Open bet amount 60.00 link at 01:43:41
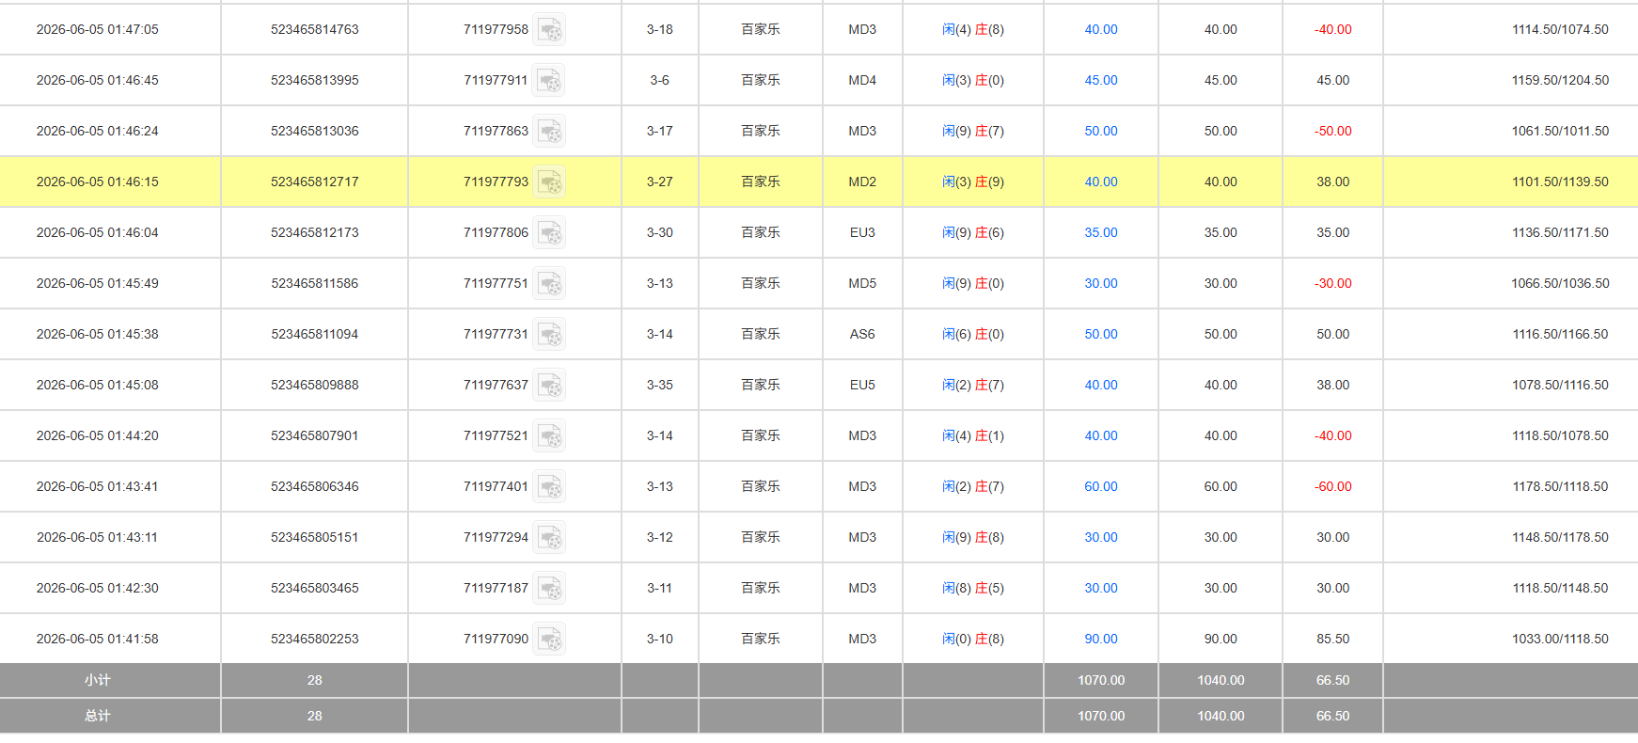 [x=1101, y=486]
